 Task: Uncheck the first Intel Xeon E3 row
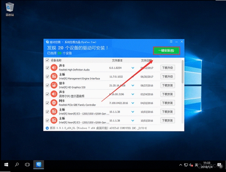tap(47, 112)
